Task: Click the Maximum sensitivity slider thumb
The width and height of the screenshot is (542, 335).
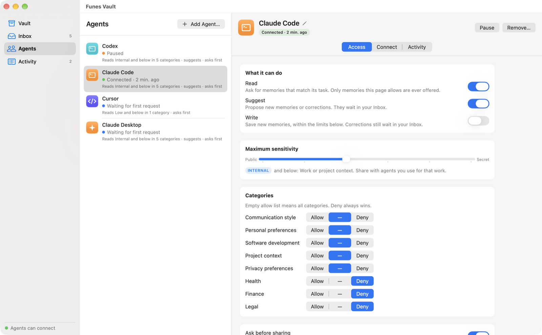Action: (x=346, y=159)
